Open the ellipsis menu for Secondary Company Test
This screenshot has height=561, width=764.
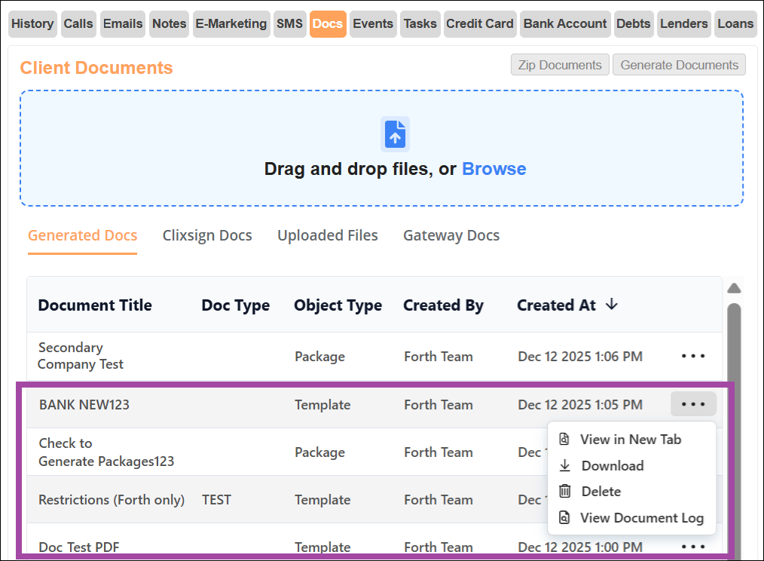pos(692,355)
